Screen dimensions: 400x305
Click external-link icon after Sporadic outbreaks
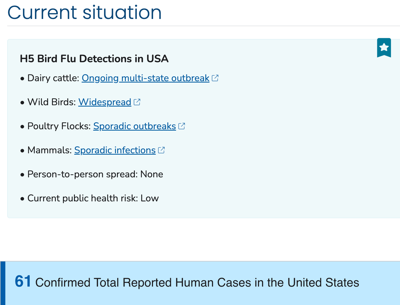coord(182,126)
